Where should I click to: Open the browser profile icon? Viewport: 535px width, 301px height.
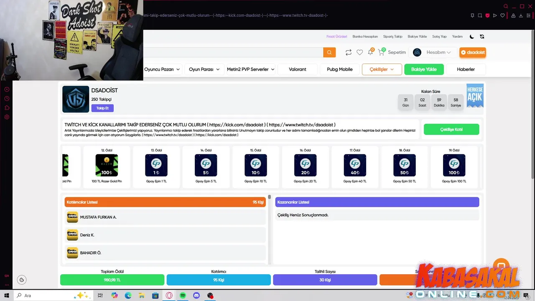coord(513,15)
